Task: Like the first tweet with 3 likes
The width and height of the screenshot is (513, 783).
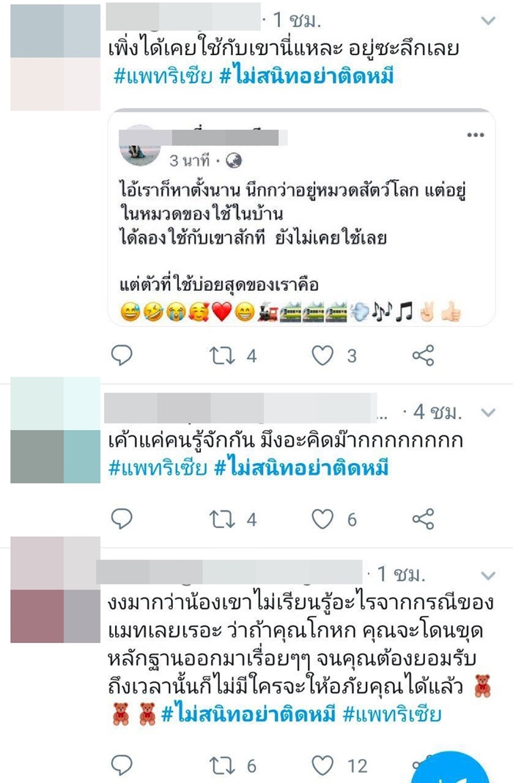Action: pyautogui.click(x=322, y=355)
